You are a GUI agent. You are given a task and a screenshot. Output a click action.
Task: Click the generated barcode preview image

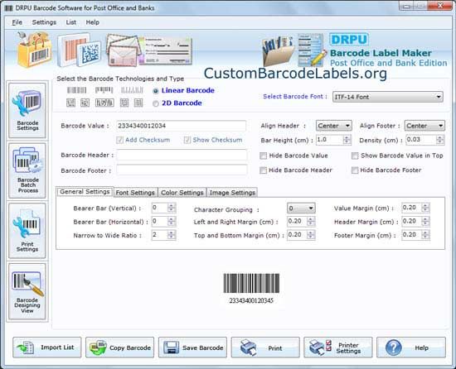(251, 283)
